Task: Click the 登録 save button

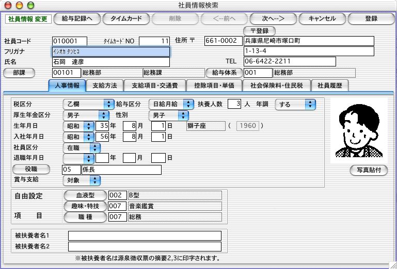Action: 371,19
